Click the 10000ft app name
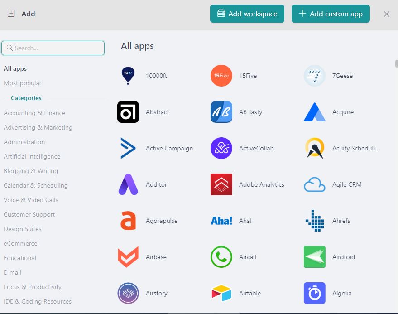Image resolution: width=398 pixels, height=314 pixels. point(156,76)
